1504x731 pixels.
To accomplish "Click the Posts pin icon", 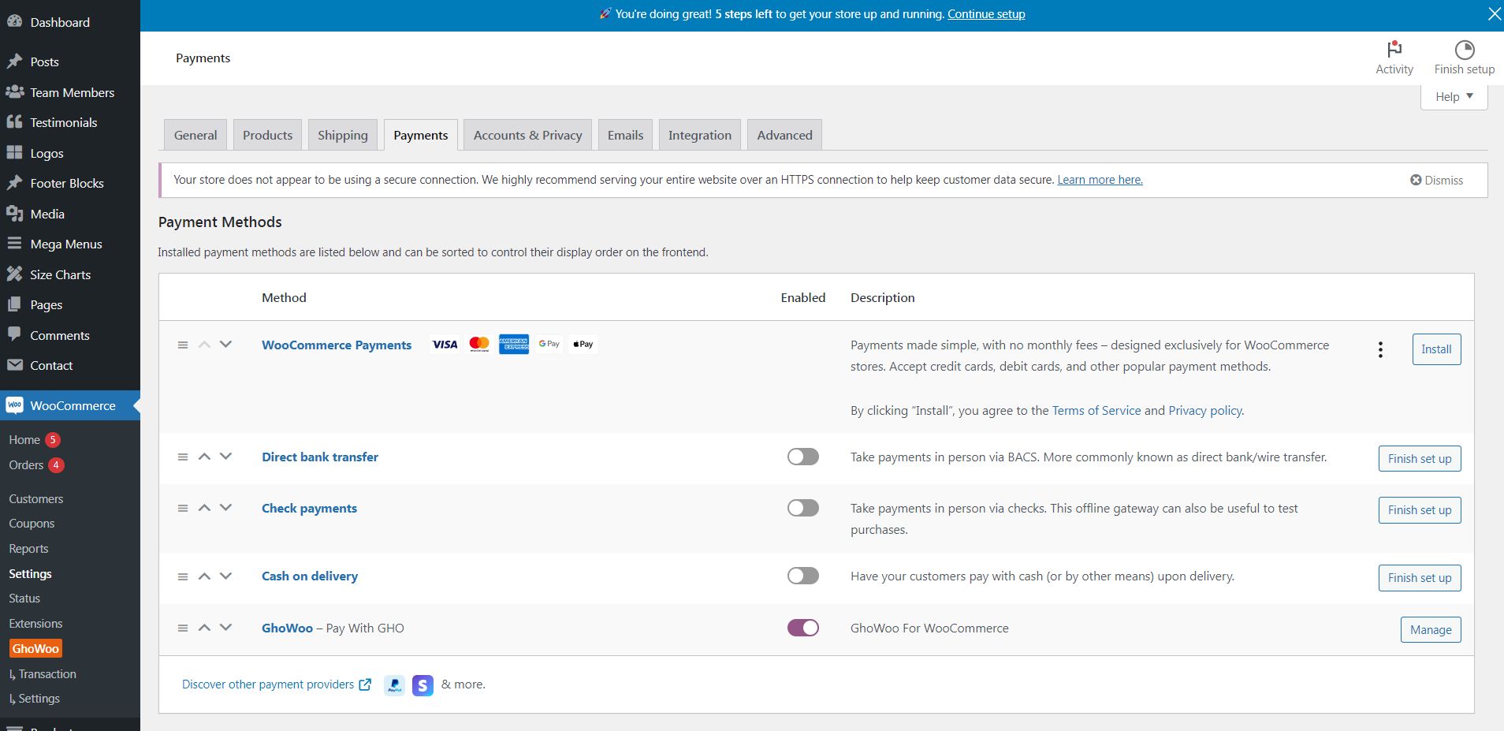I will [x=14, y=62].
